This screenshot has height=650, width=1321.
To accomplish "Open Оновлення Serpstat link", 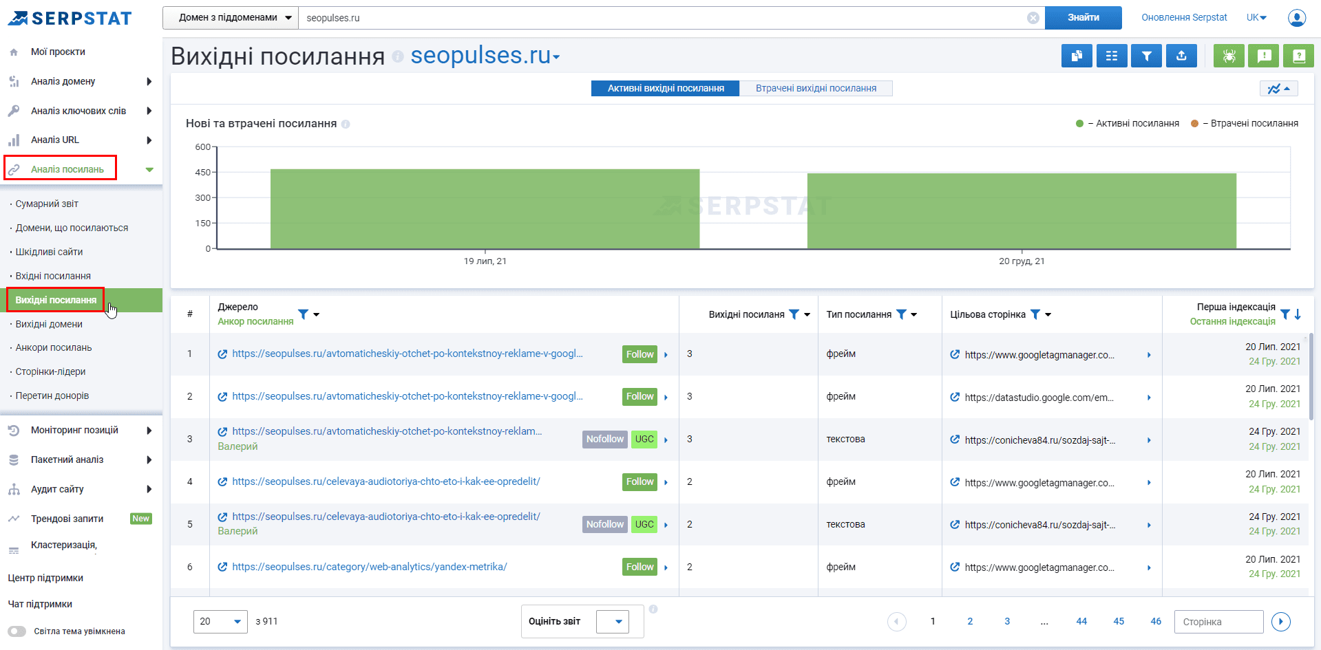I will click(1184, 18).
